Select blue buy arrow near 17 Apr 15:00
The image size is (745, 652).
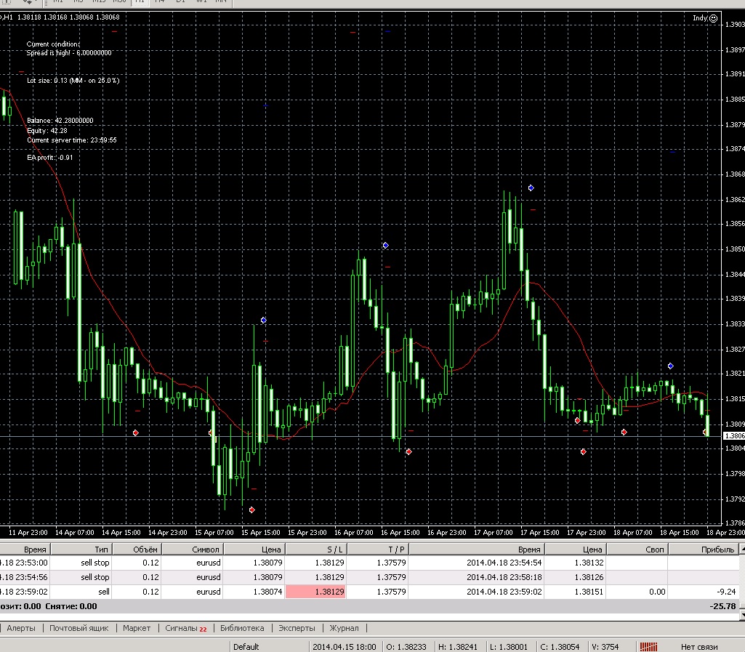pos(531,188)
